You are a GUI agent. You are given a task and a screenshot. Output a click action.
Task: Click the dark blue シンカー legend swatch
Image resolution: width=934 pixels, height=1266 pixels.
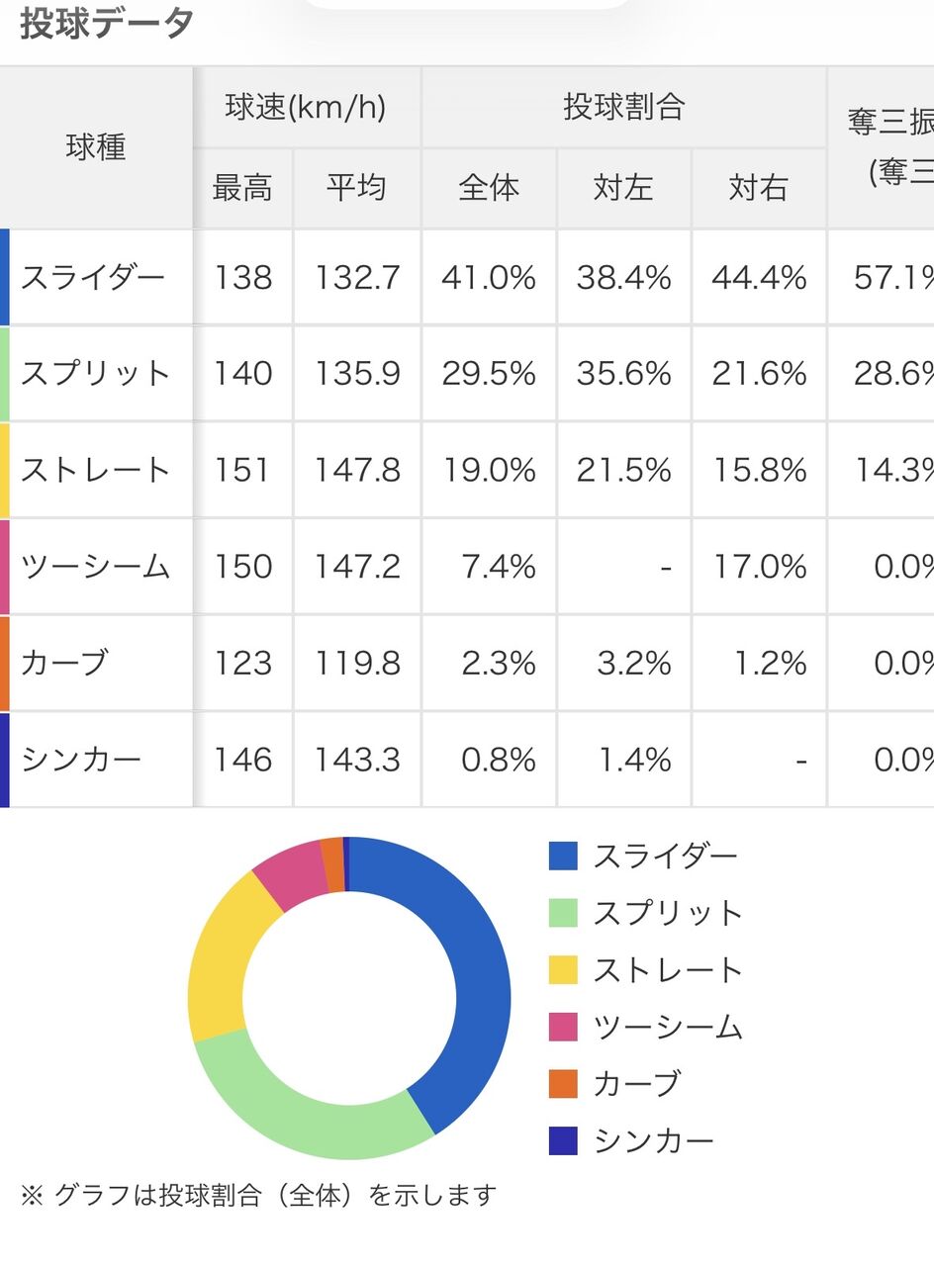pos(563,1140)
